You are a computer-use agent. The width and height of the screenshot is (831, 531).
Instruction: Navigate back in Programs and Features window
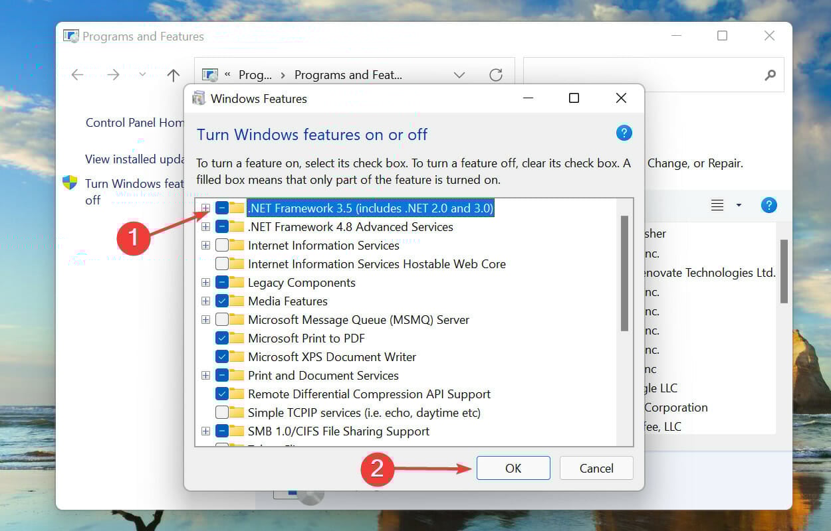click(x=78, y=75)
